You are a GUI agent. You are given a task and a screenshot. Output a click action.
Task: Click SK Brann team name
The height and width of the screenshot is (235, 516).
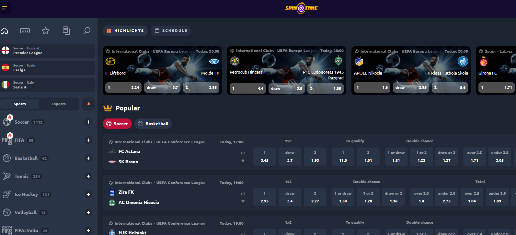coord(128,162)
